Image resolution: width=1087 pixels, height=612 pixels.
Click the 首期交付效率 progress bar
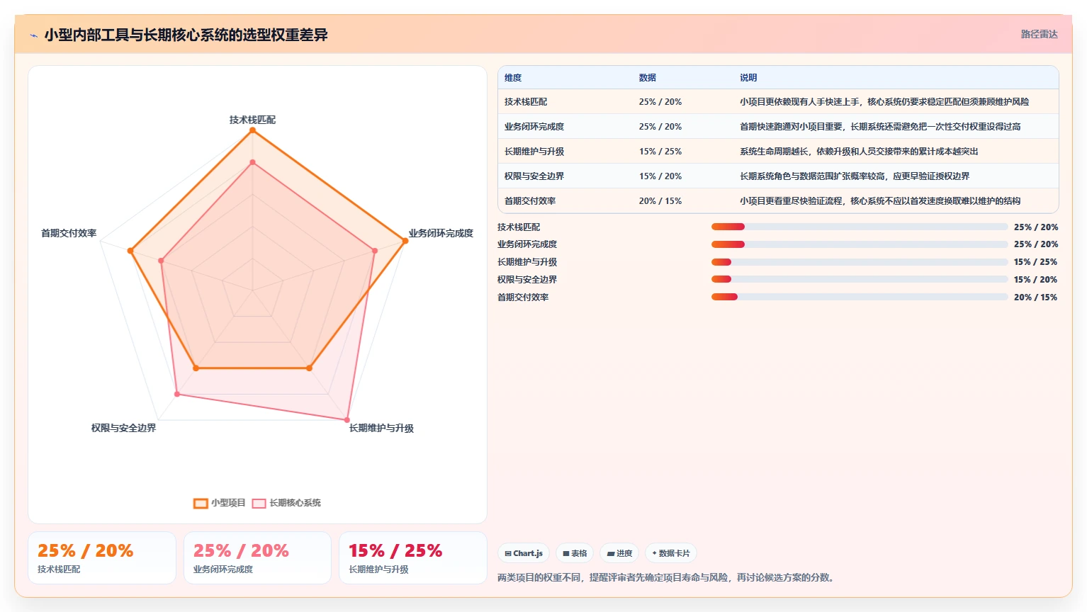(x=860, y=297)
